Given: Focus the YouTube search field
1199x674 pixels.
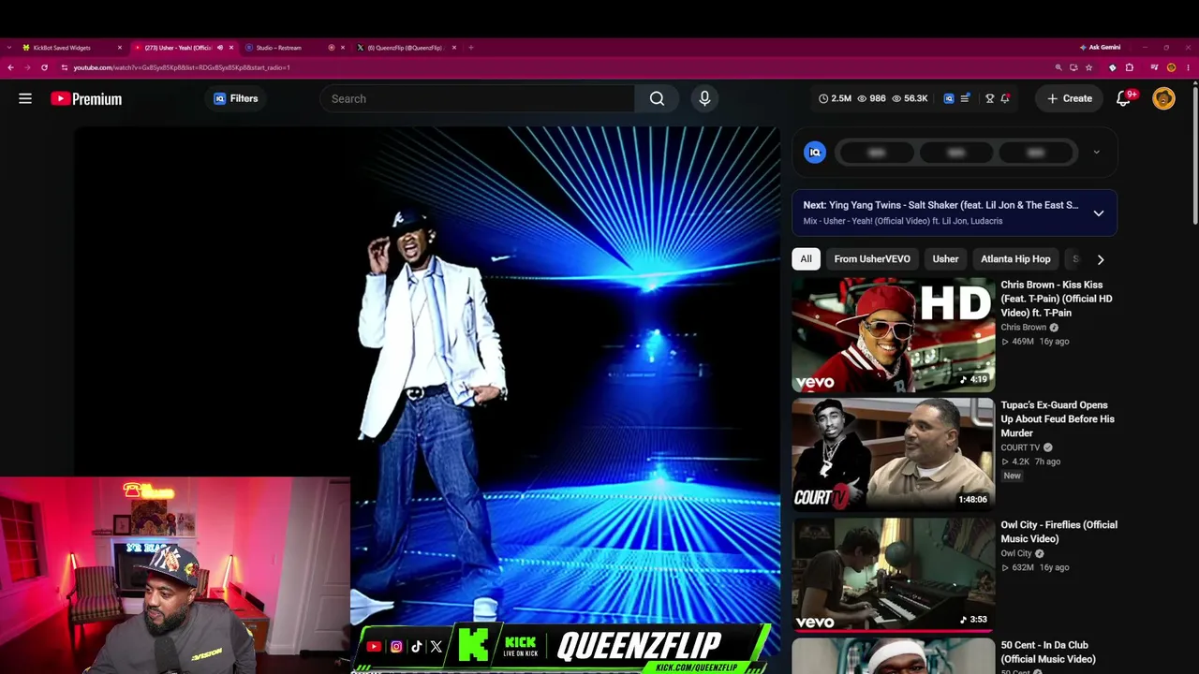Looking at the screenshot, I should pos(477,98).
